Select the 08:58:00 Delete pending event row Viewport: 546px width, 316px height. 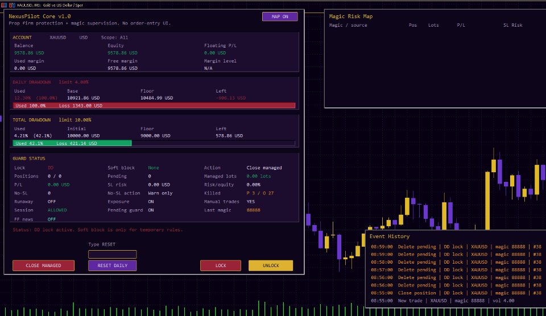pyautogui.click(x=456, y=262)
